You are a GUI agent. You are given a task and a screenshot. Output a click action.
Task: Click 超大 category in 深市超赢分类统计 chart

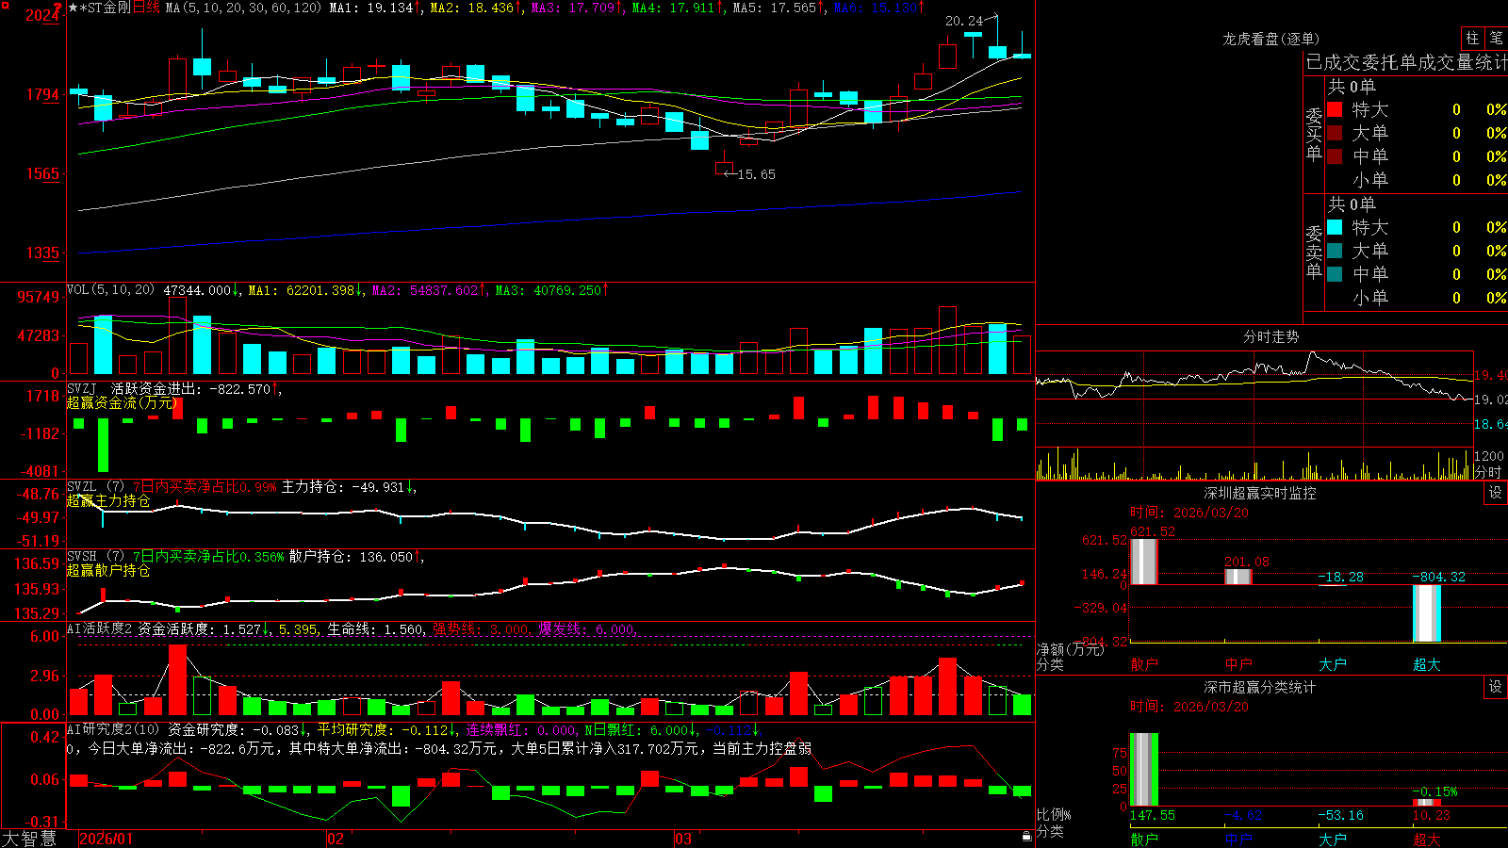point(1427,840)
